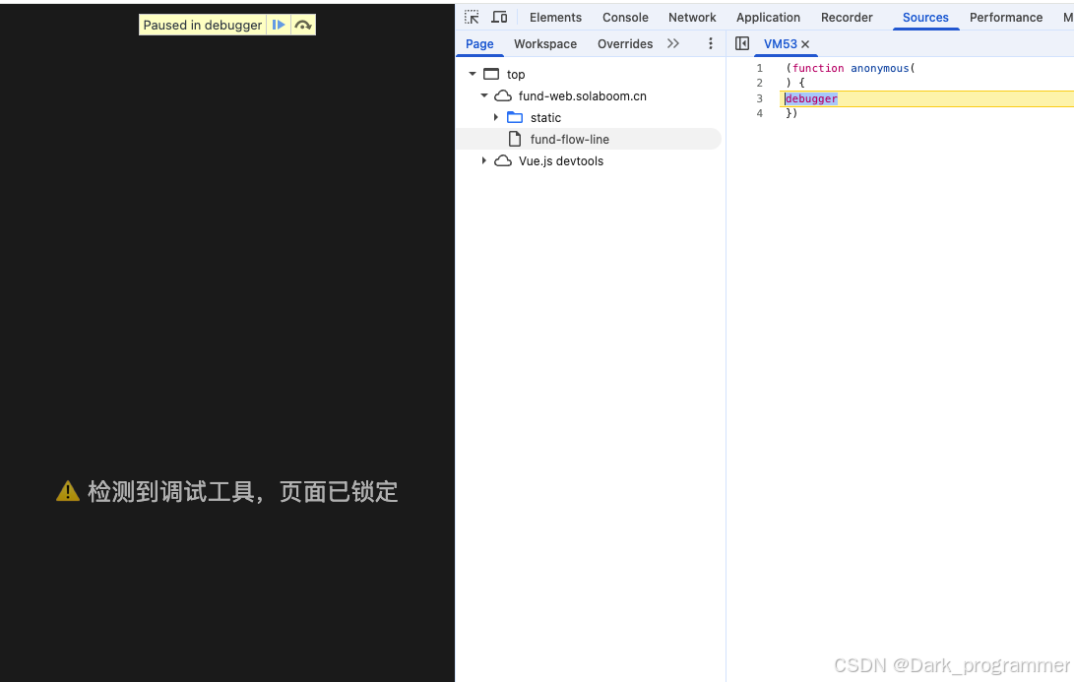
Task: Click line number 4 in gutter
Action: coord(759,114)
